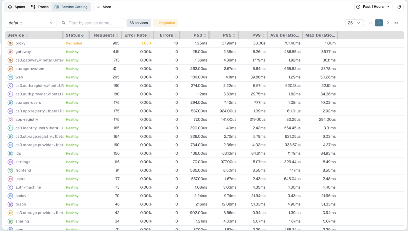The height and width of the screenshot is (231, 408).
Task: Click the web service icon
Action: pyautogui.click(x=10, y=77)
